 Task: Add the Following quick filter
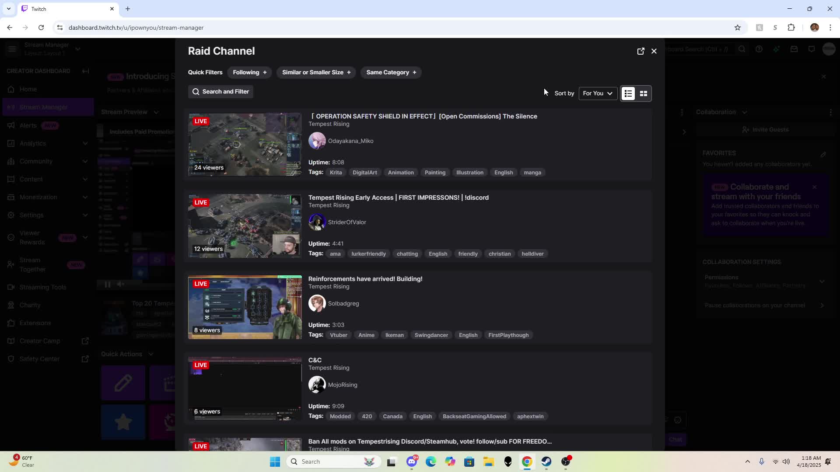pos(249,73)
